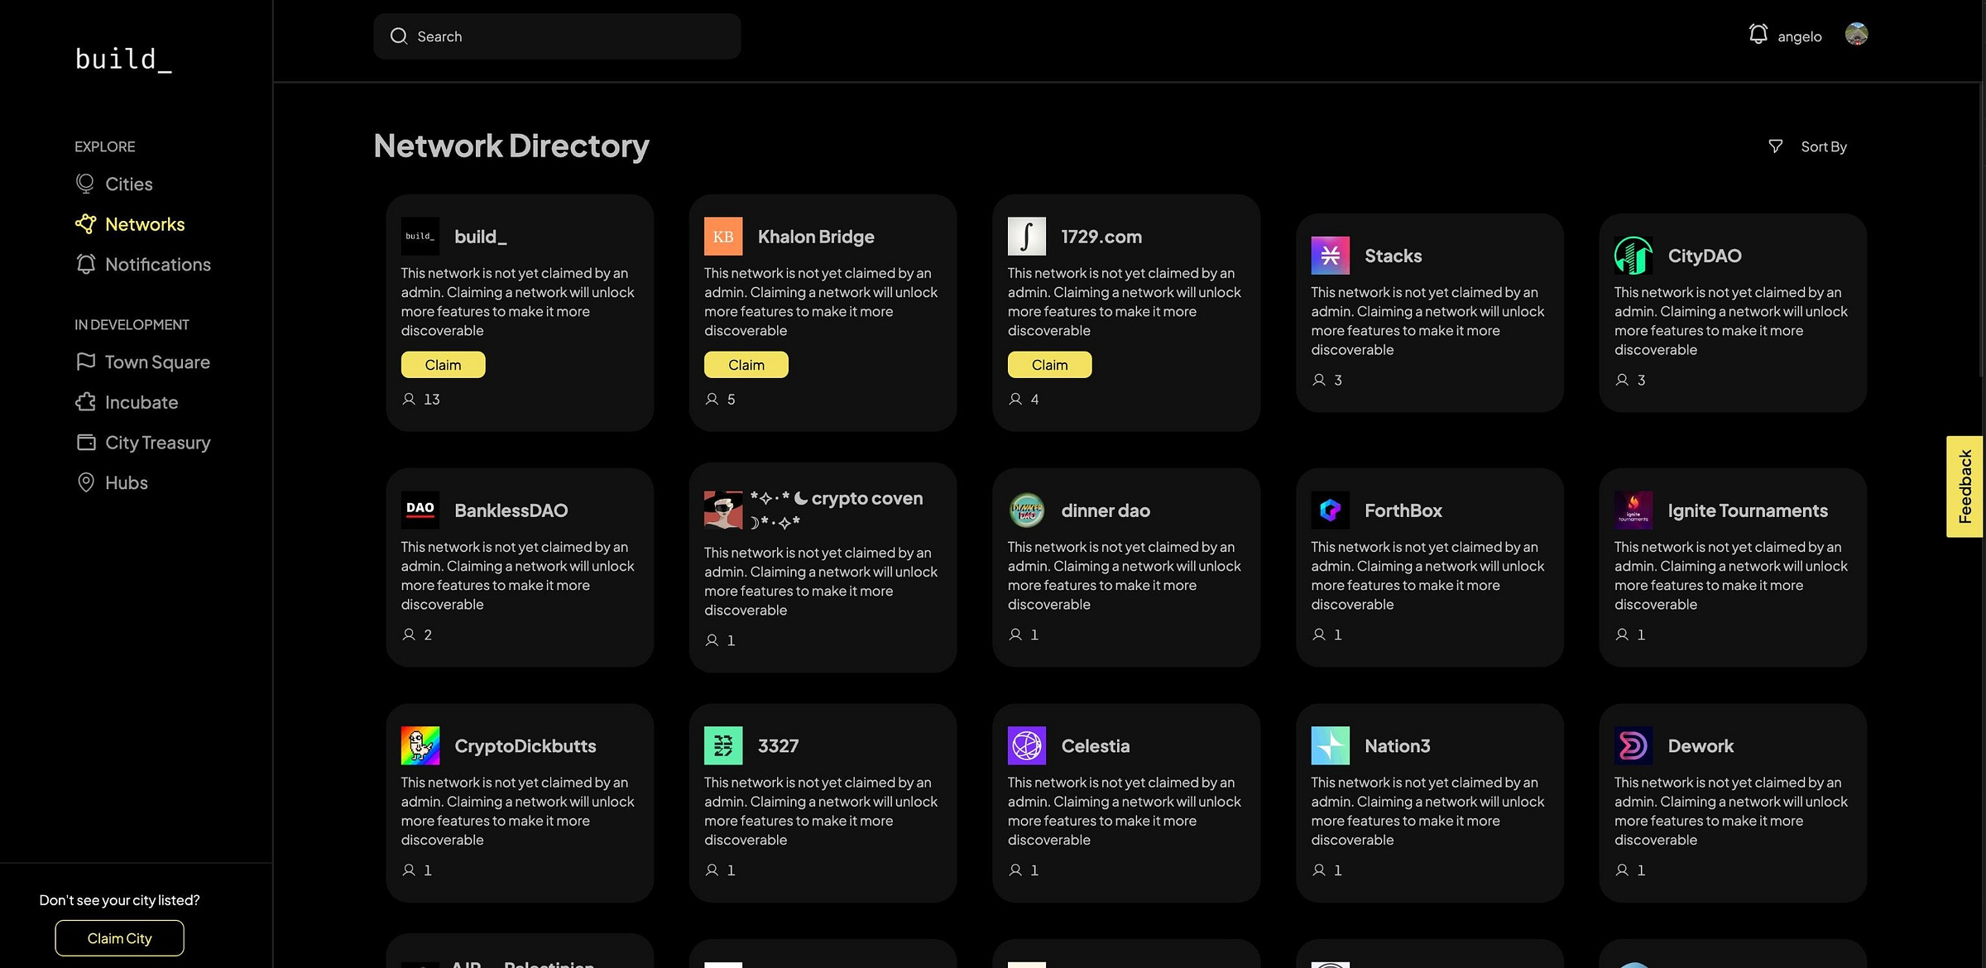
Task: Click the build_ logo in sidebar
Action: point(123,60)
